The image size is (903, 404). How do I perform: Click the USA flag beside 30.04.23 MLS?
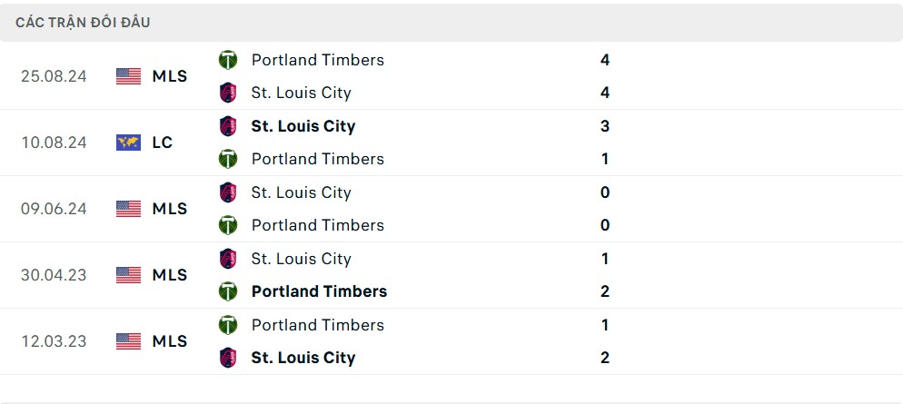(x=128, y=275)
